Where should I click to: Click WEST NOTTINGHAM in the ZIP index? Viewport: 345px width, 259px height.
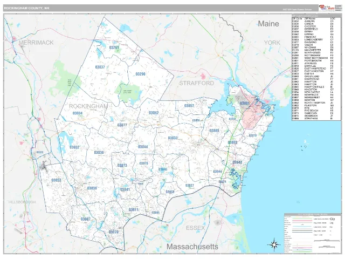316,58
